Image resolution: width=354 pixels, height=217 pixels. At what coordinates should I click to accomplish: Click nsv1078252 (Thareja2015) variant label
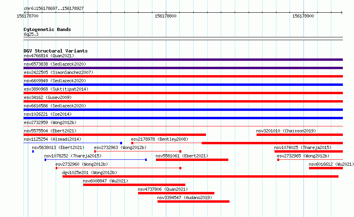pos(73,156)
